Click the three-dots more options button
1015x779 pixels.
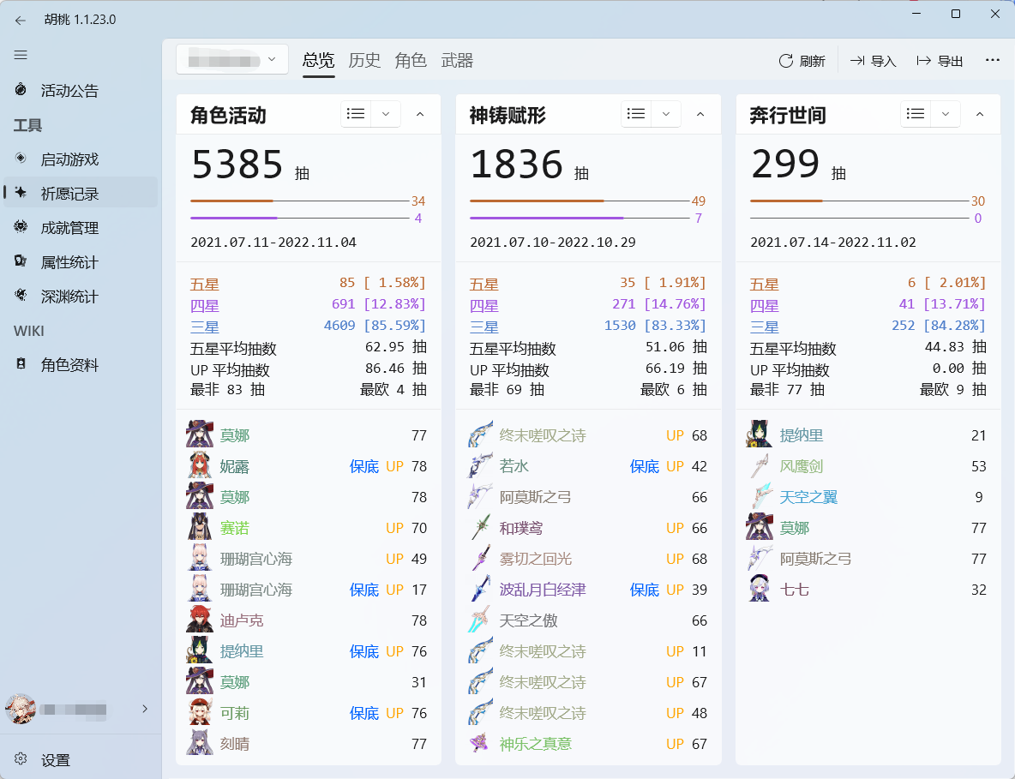(993, 61)
